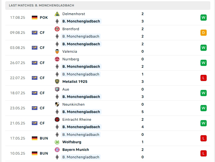Click the Nurnberg club crest icon
This screenshot has width=215, height=162.
pos(57,59)
